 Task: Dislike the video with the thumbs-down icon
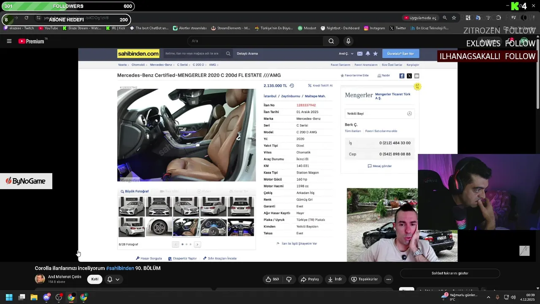(289, 279)
